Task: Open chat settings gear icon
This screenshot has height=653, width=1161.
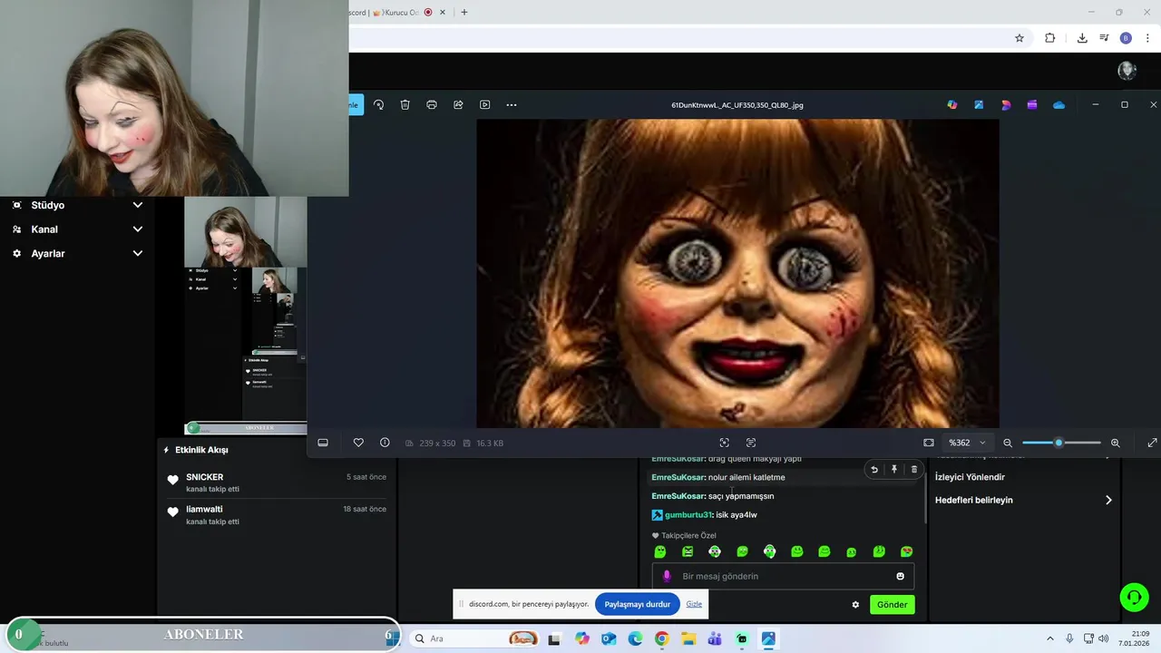Action: (x=855, y=604)
